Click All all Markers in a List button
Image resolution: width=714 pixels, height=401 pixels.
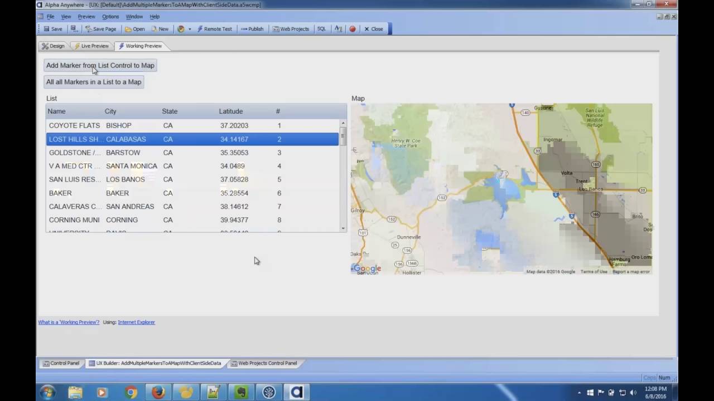click(94, 82)
